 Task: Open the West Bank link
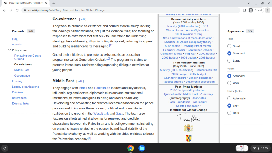tap(101, 114)
